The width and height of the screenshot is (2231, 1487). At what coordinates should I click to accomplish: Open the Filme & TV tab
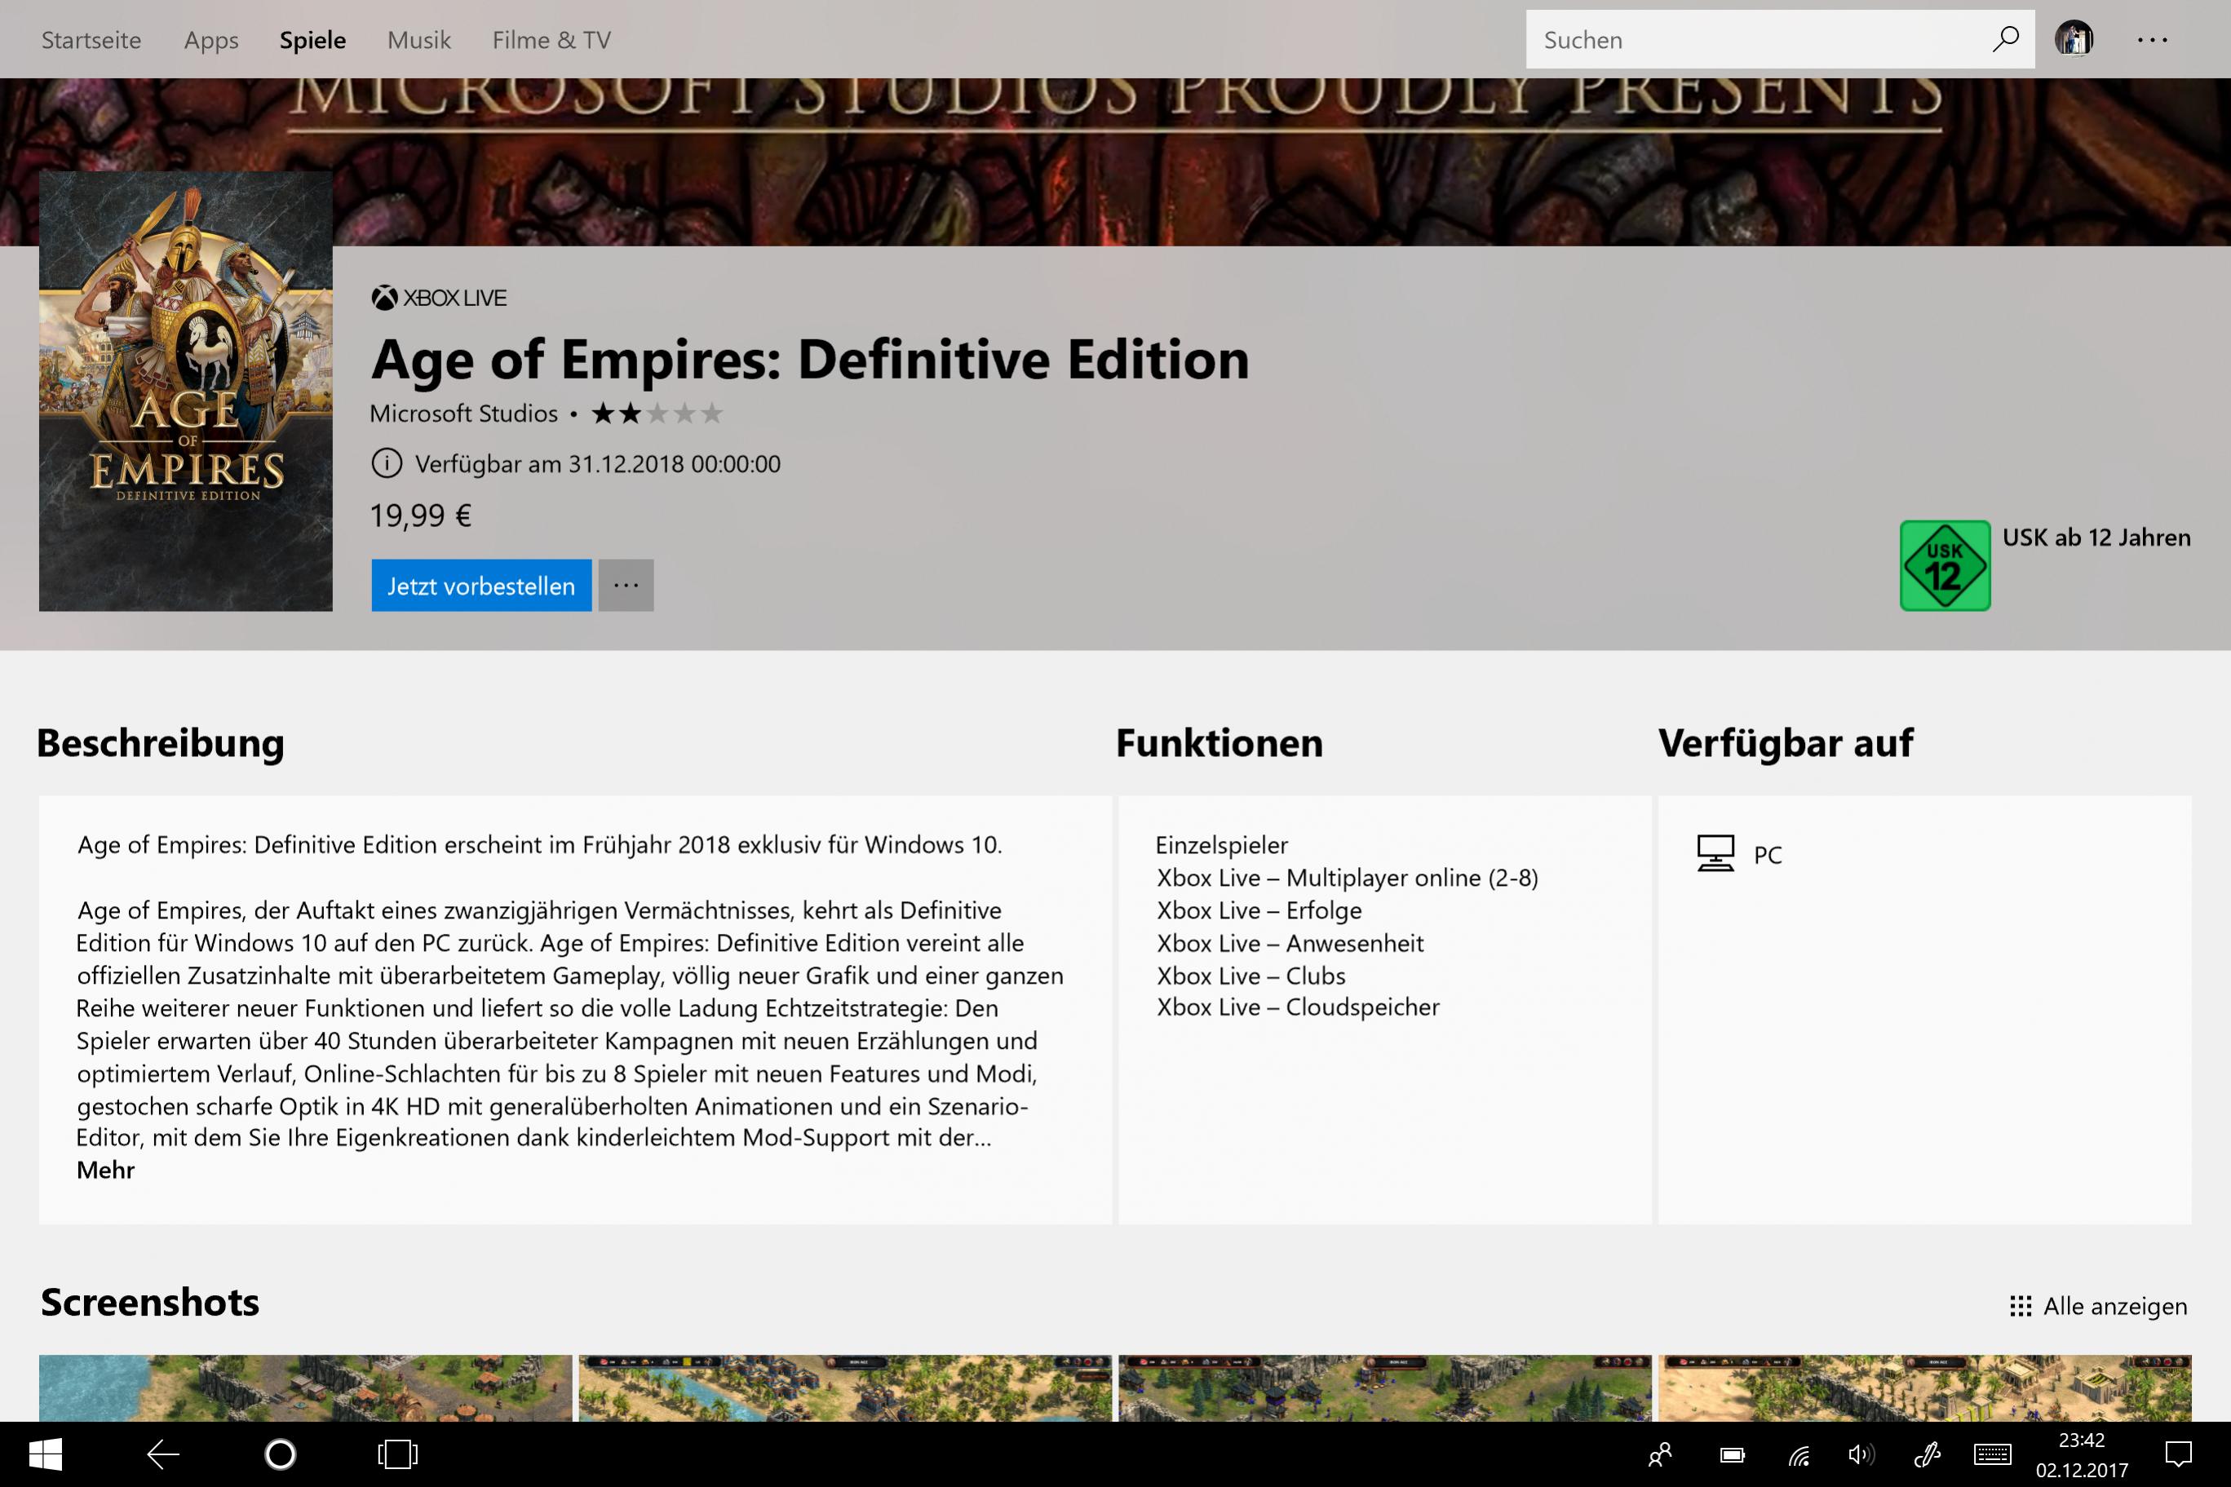(551, 40)
